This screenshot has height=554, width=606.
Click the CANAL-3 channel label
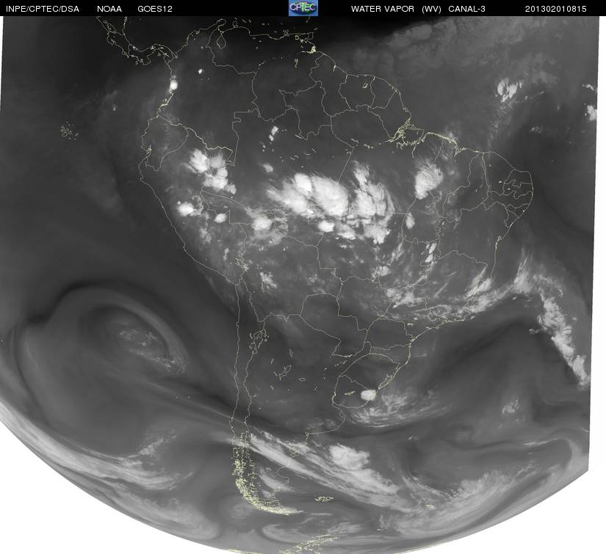pos(466,9)
